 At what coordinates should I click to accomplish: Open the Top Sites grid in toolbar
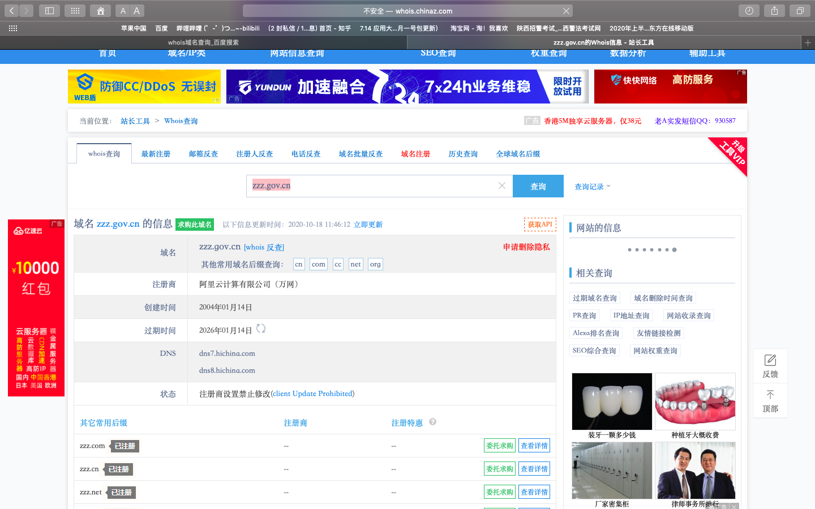pos(75,11)
